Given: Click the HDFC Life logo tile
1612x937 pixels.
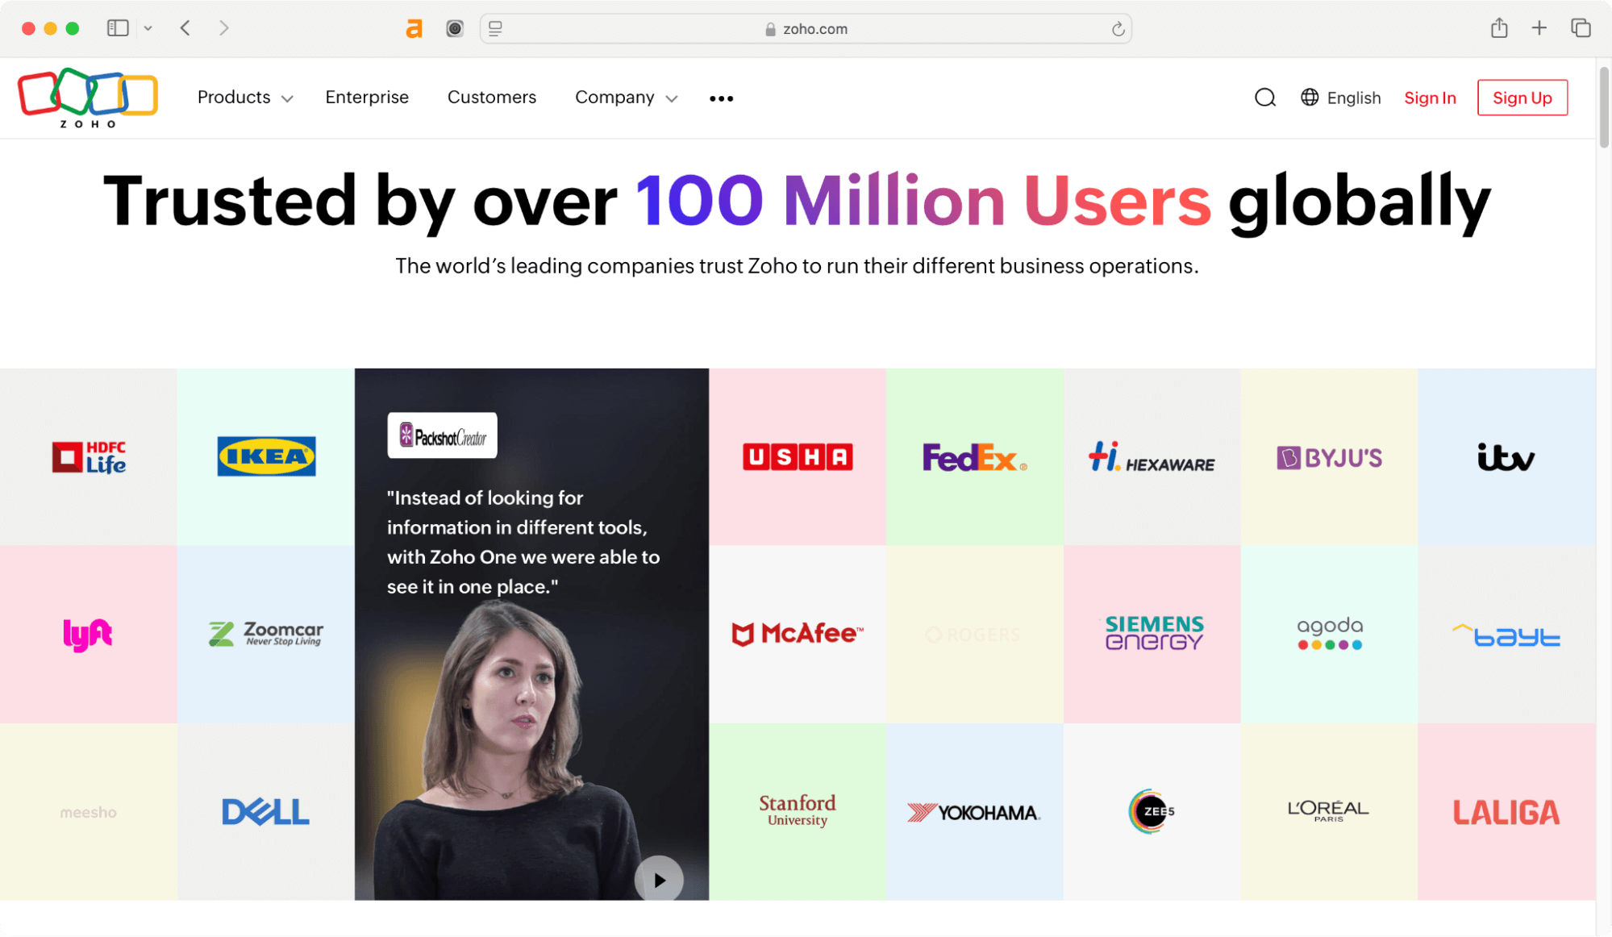Looking at the screenshot, I should [89, 457].
